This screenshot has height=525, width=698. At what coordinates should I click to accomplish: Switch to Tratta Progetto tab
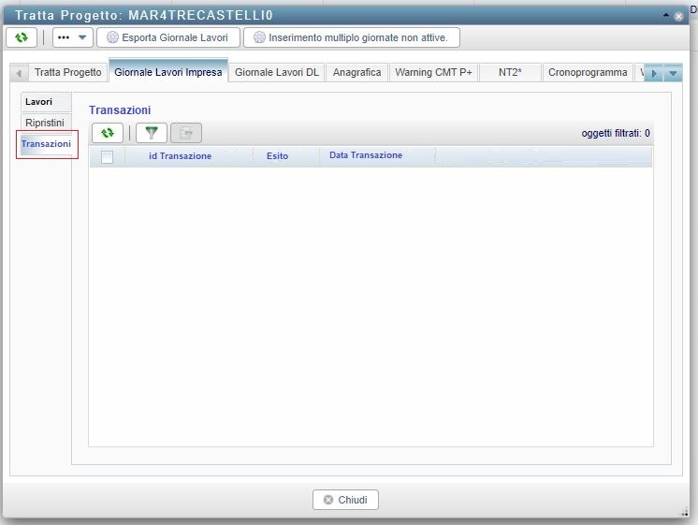pos(67,73)
